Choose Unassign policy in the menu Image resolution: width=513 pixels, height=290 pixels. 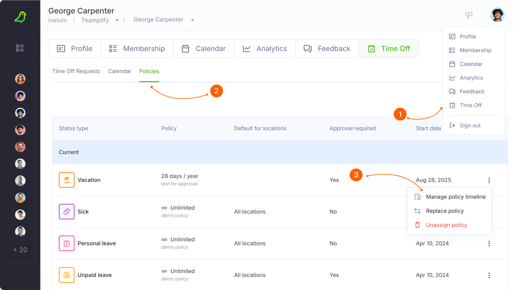click(446, 225)
